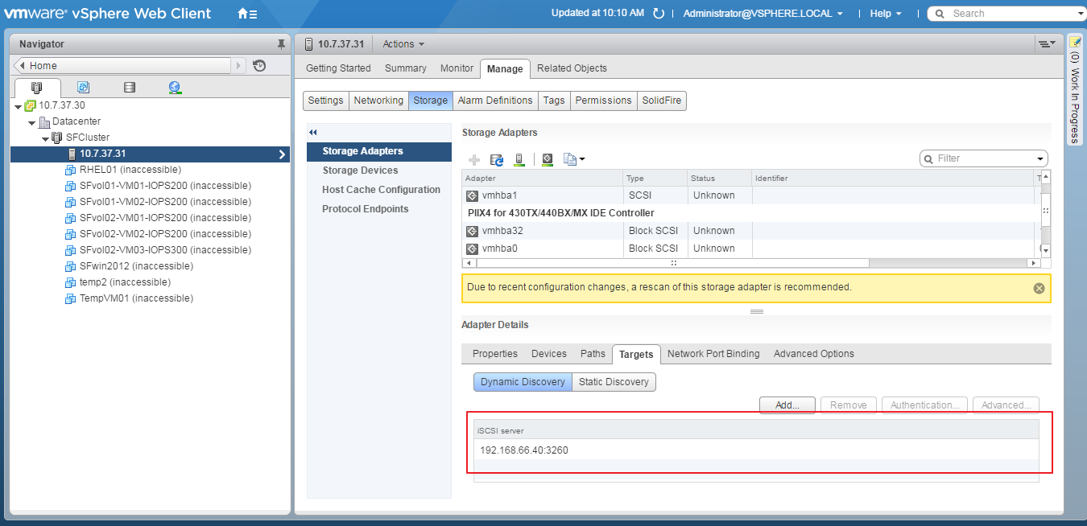Viewport: 1087px width, 526px height.
Task: Open the VMs and Templates navigator tab
Action: coord(83,88)
